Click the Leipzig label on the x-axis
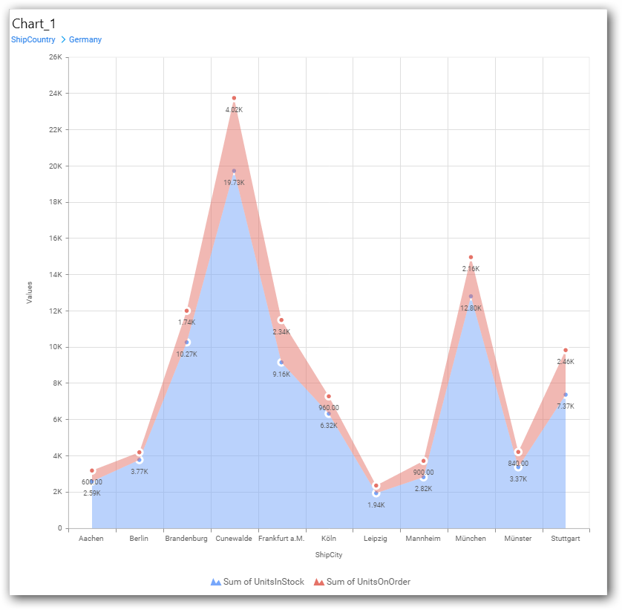The height and width of the screenshot is (610, 622). 376,539
